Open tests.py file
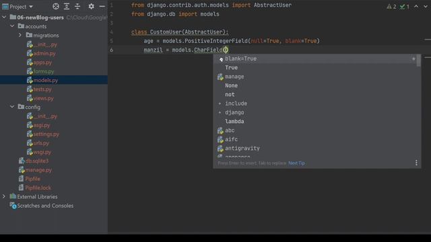Viewport: 431px width, 242px height. [42, 89]
